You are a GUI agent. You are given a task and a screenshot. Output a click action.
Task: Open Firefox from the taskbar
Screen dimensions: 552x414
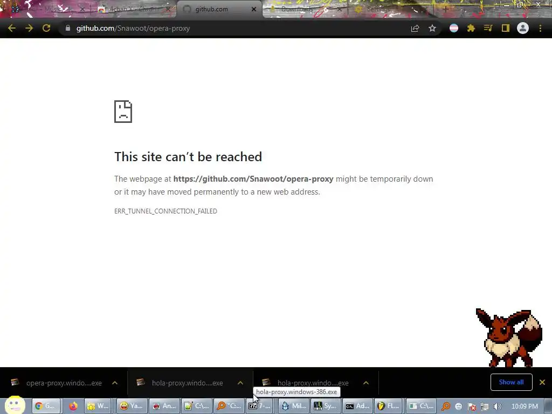pos(73,406)
